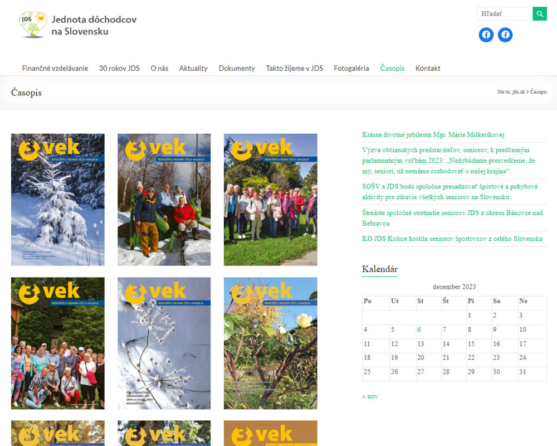Open the second Facebook icon link
The width and height of the screenshot is (557, 446).
505,35
